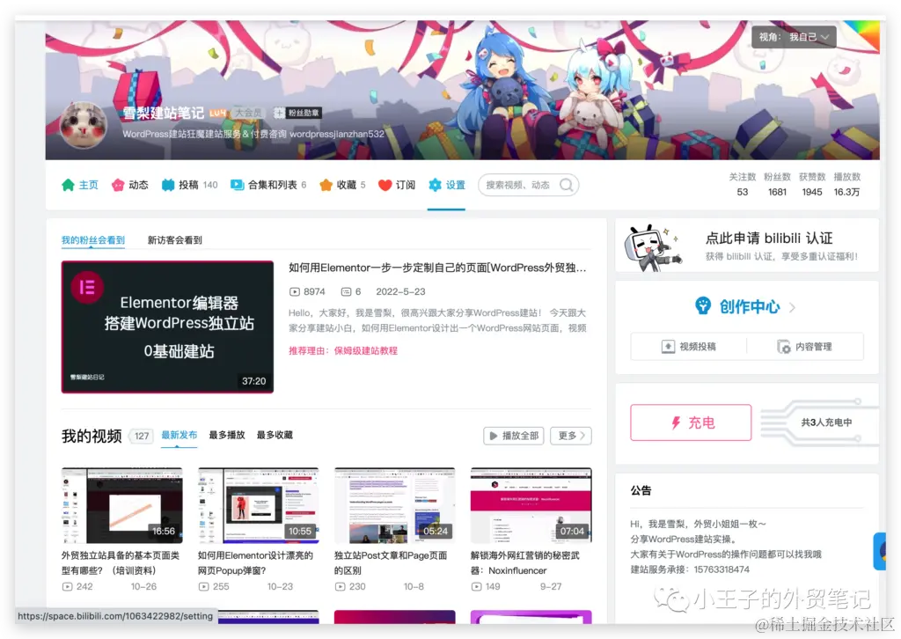
Task: Click the 充电 button
Action: [691, 423]
